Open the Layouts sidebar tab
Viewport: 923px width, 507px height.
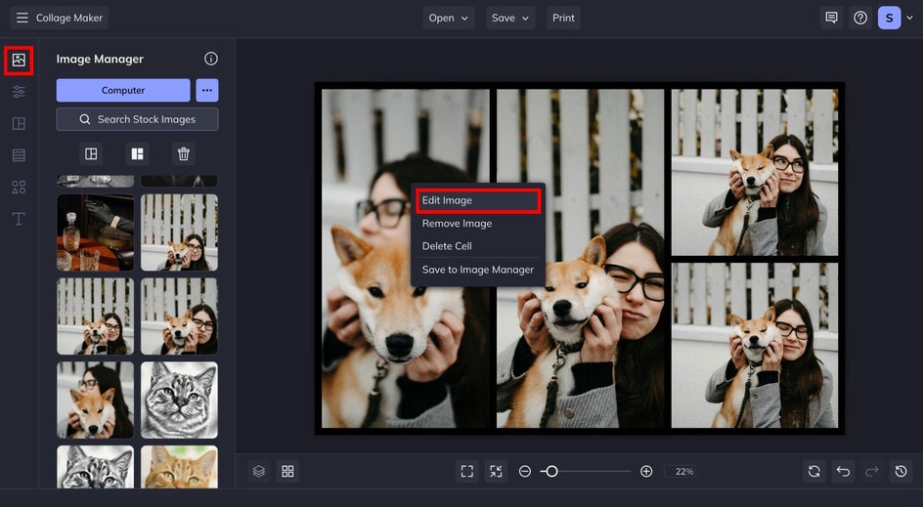19,123
